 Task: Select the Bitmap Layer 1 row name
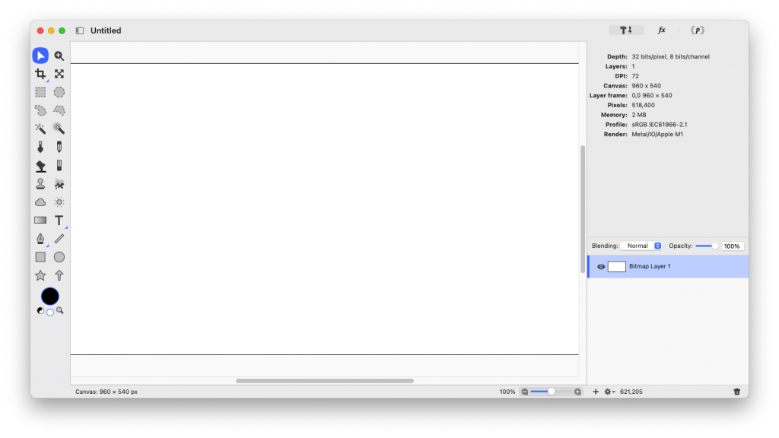[650, 266]
